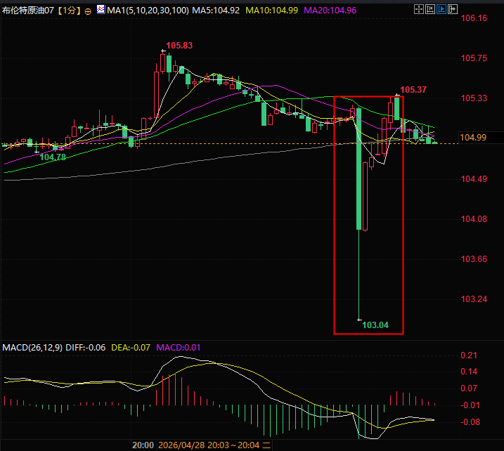Open MA1(5,10,20,30,100) indicator settings
This screenshot has height=451, width=504.
tap(148, 11)
